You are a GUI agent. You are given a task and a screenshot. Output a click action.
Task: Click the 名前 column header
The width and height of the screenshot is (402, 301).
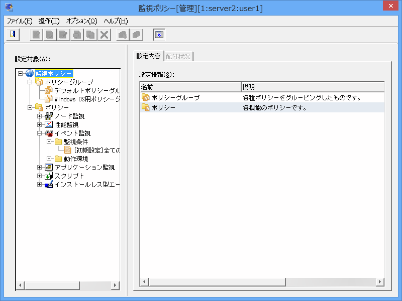click(190, 87)
